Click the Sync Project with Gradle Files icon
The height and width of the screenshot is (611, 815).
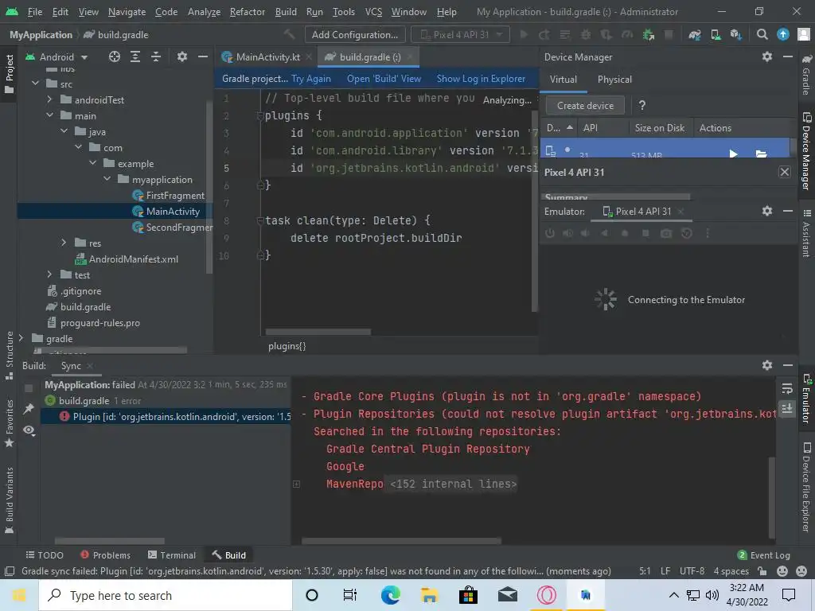point(694,35)
